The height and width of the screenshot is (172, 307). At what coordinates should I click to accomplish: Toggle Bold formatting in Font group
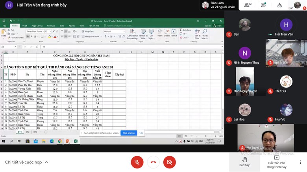coord(28,36)
